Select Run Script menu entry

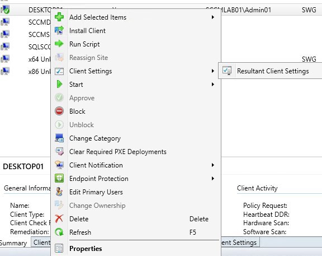coord(135,44)
